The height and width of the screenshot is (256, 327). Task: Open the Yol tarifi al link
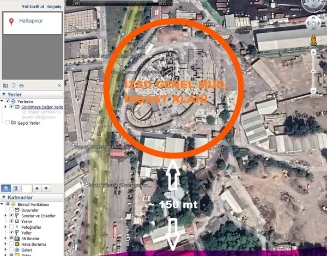(33, 7)
